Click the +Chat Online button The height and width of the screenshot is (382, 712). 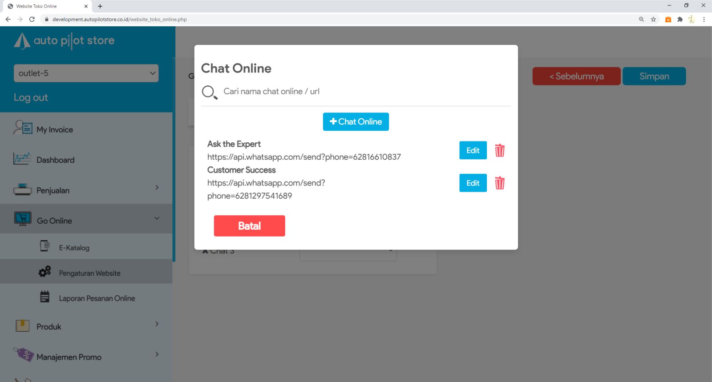[x=356, y=121]
